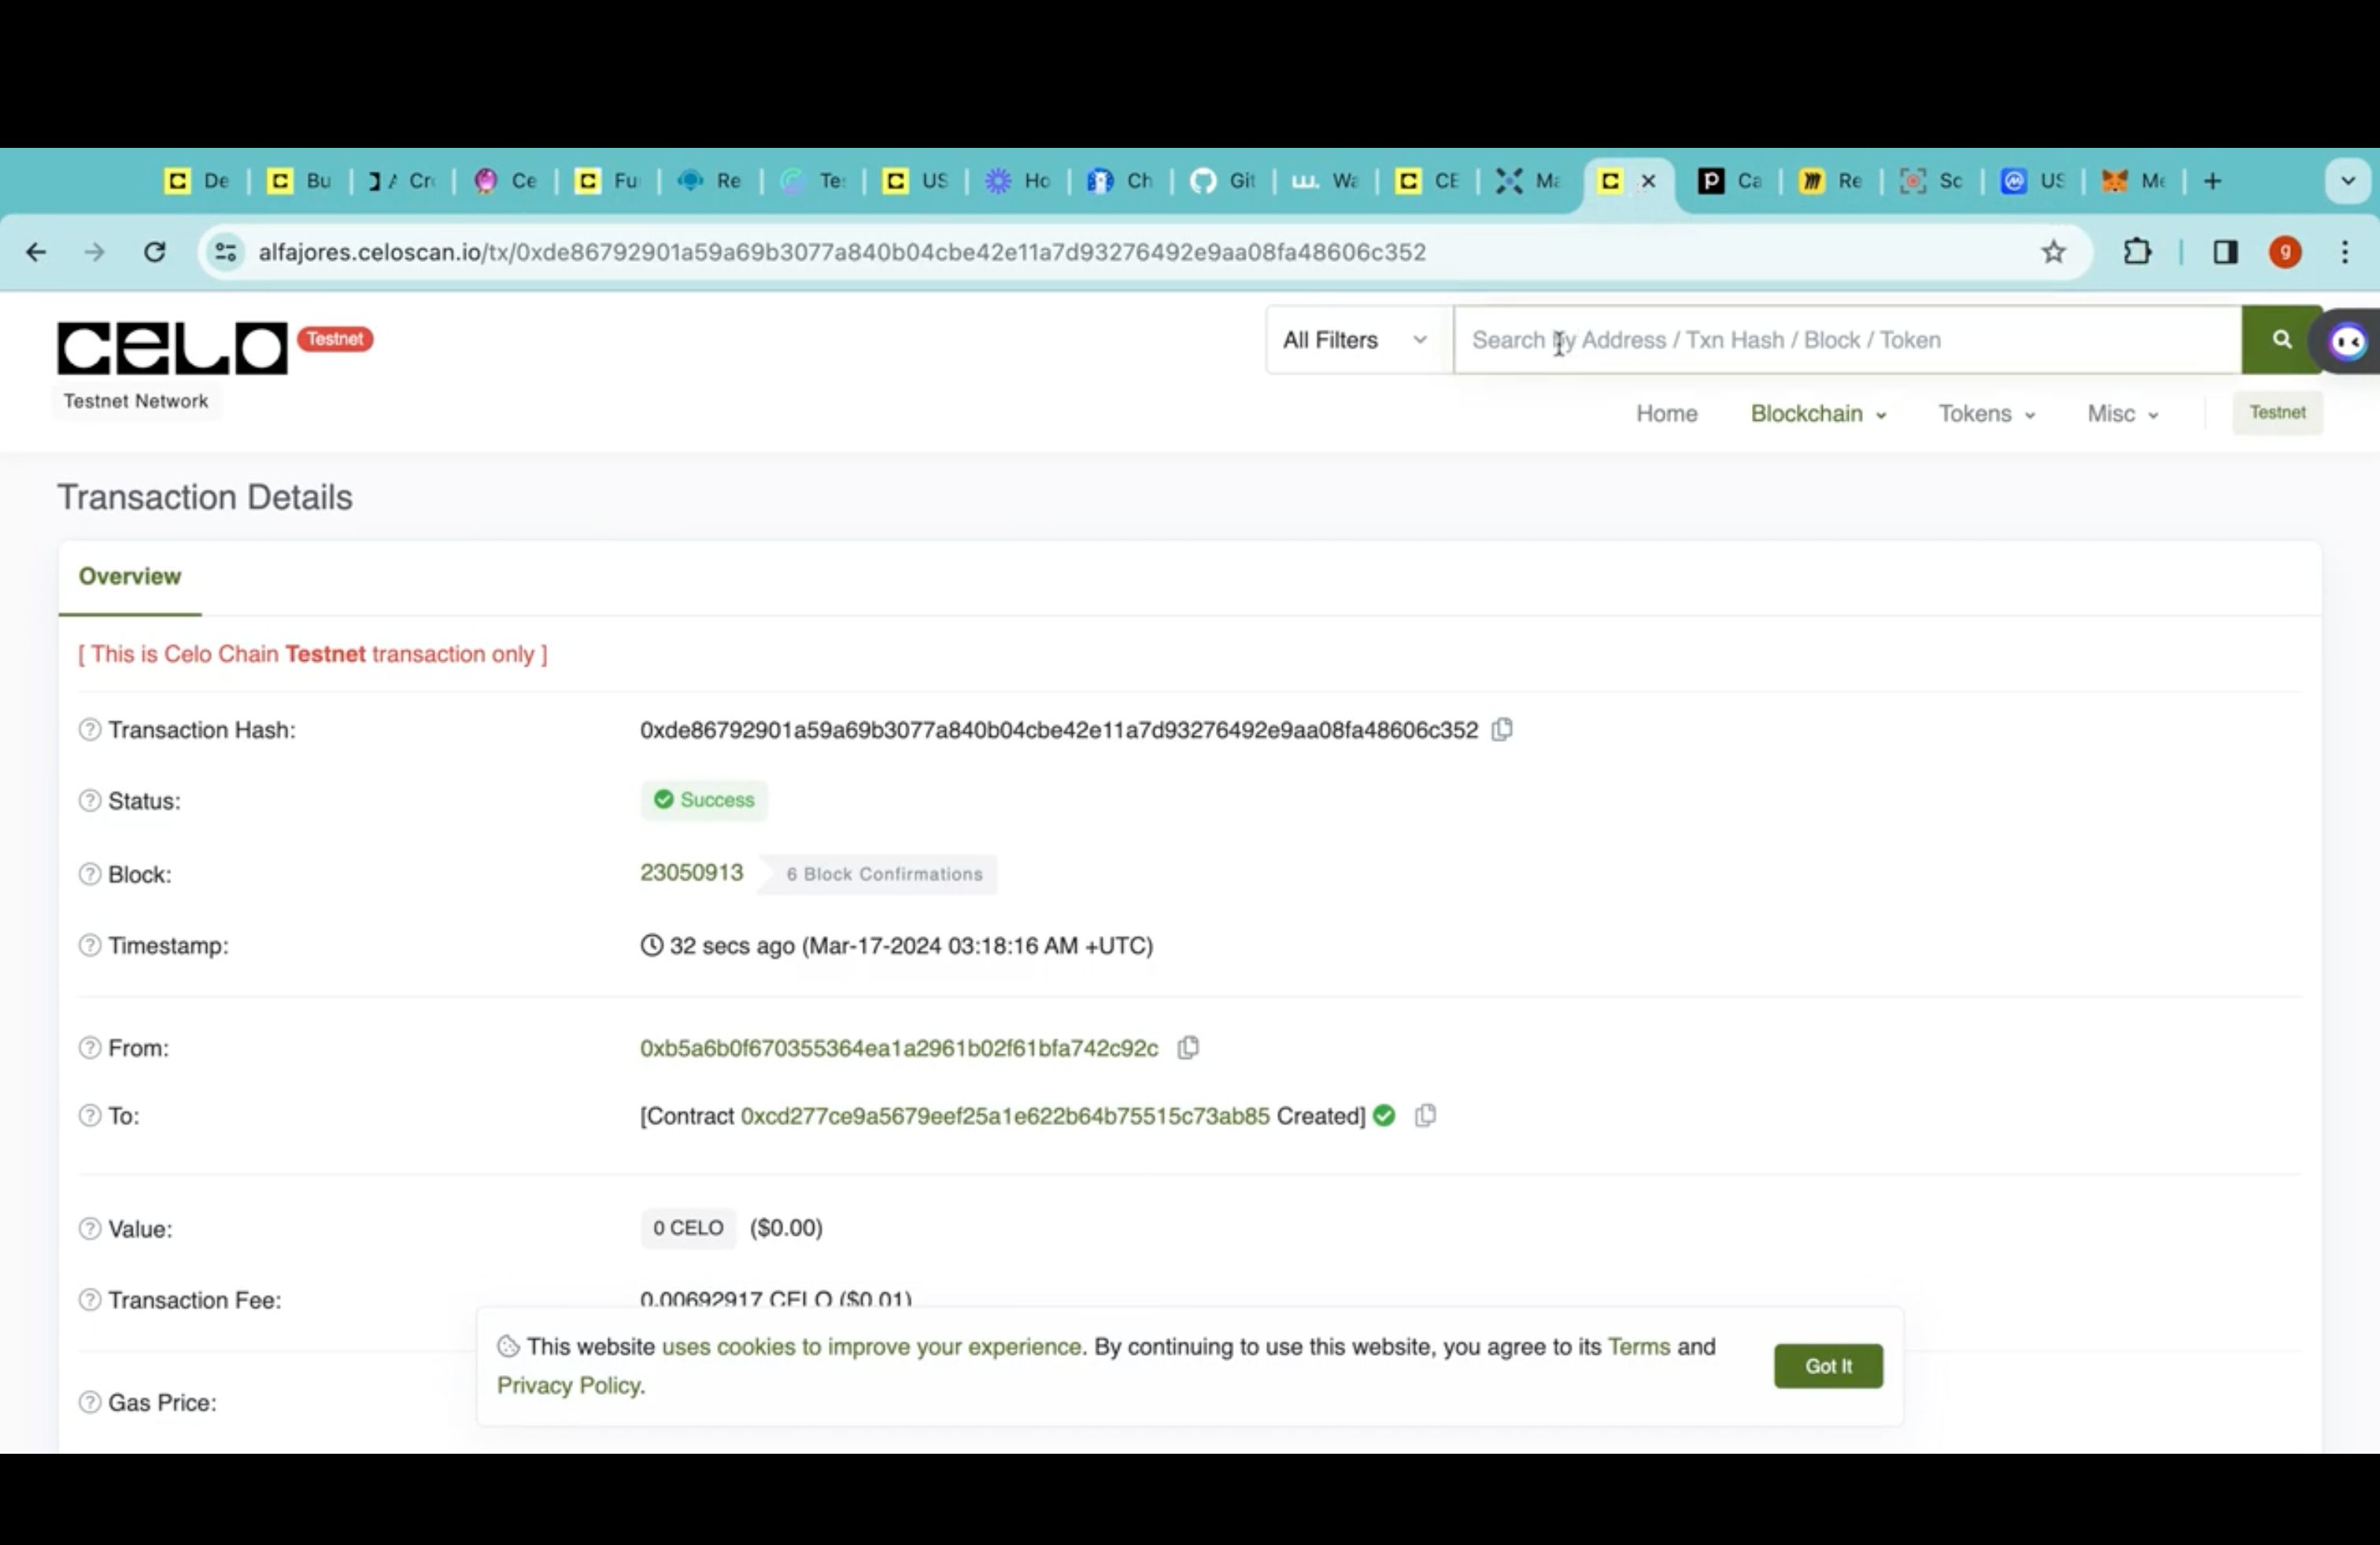Open the All Filters dropdown

[x=1358, y=340]
